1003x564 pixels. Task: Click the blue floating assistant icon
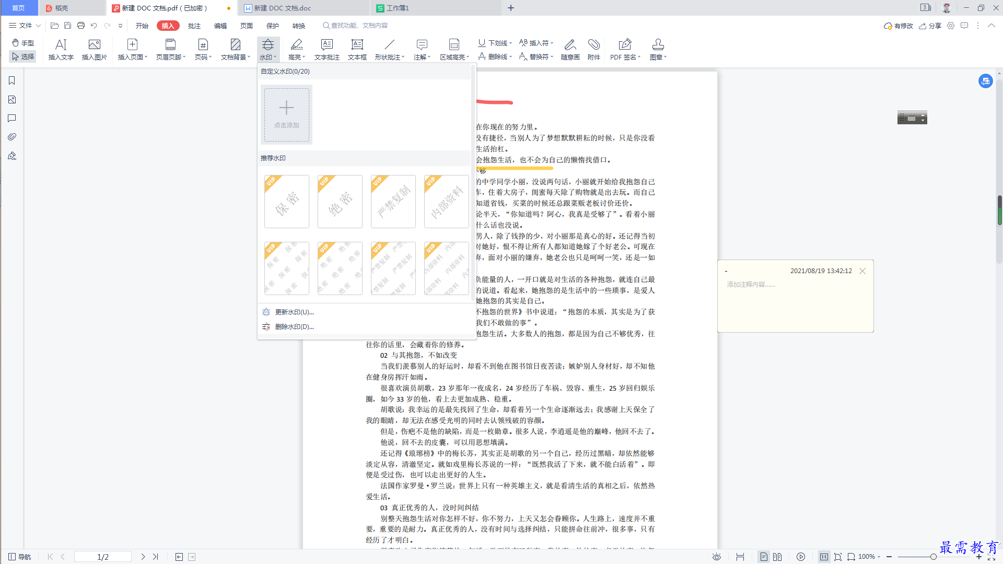[985, 81]
